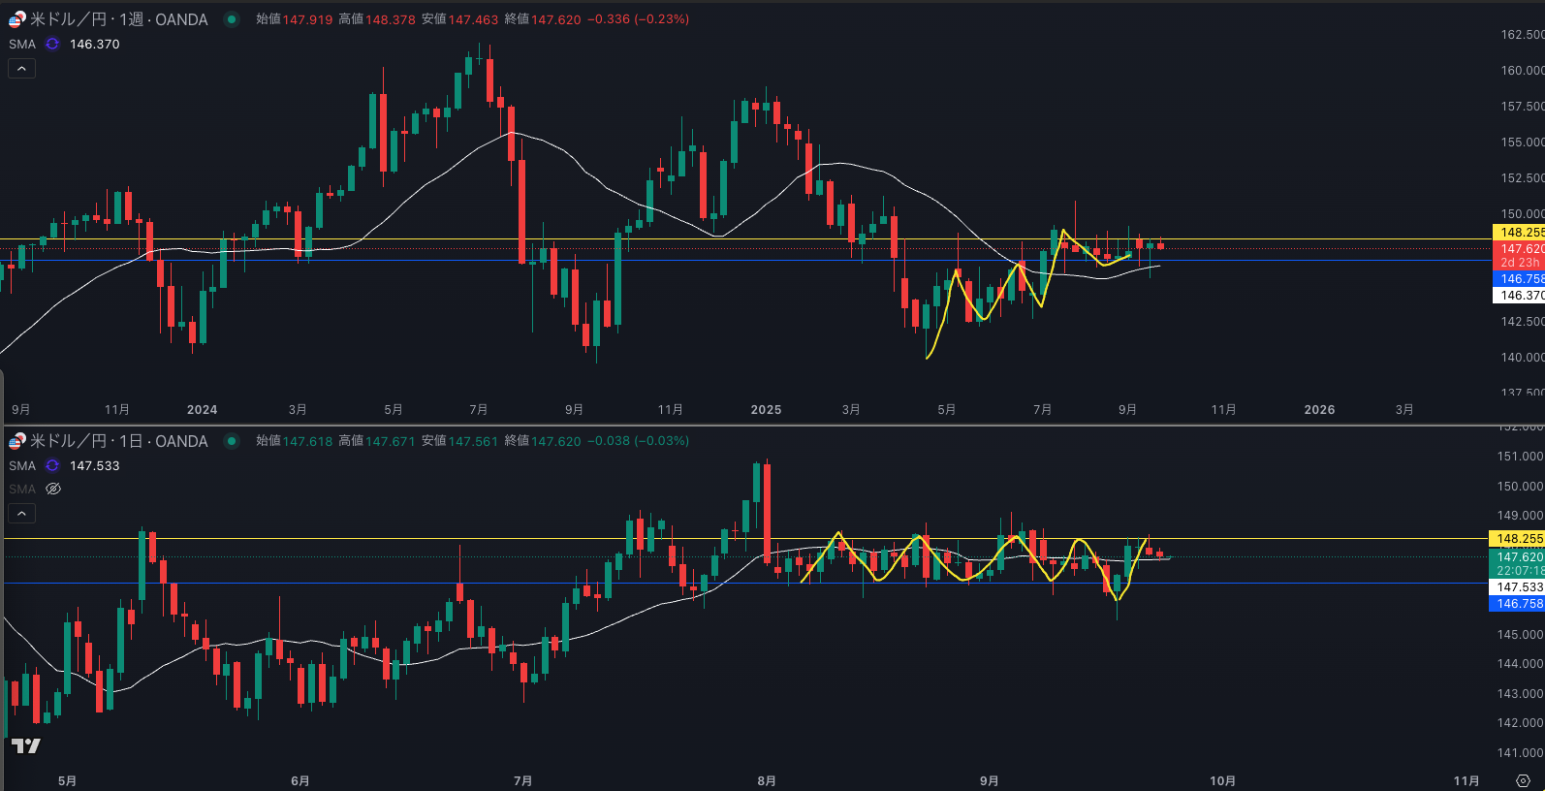This screenshot has height=791, width=1545.
Task: Click the USD/JPY flag icon on weekly chart
Action: coord(16,19)
